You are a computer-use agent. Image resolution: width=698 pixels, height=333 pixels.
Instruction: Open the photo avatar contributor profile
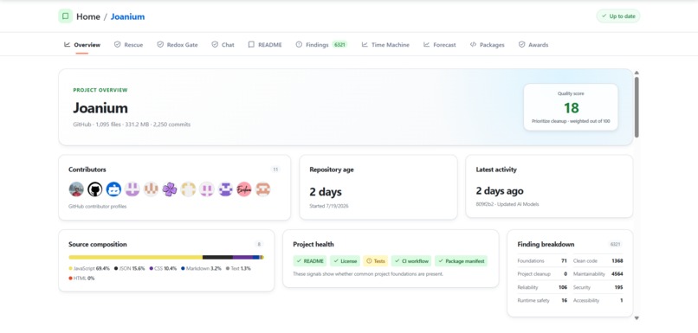click(76, 189)
